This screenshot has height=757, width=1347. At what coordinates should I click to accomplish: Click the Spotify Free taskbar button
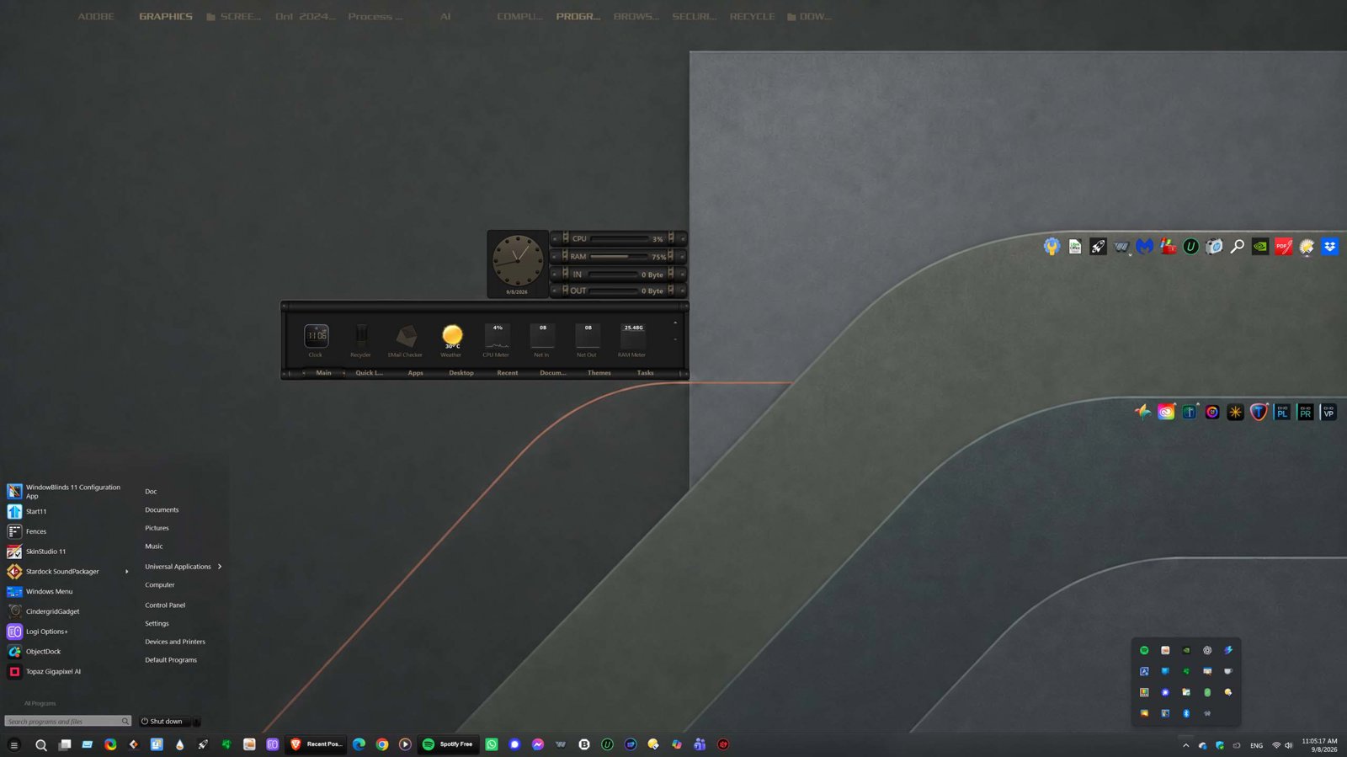pyautogui.click(x=448, y=744)
